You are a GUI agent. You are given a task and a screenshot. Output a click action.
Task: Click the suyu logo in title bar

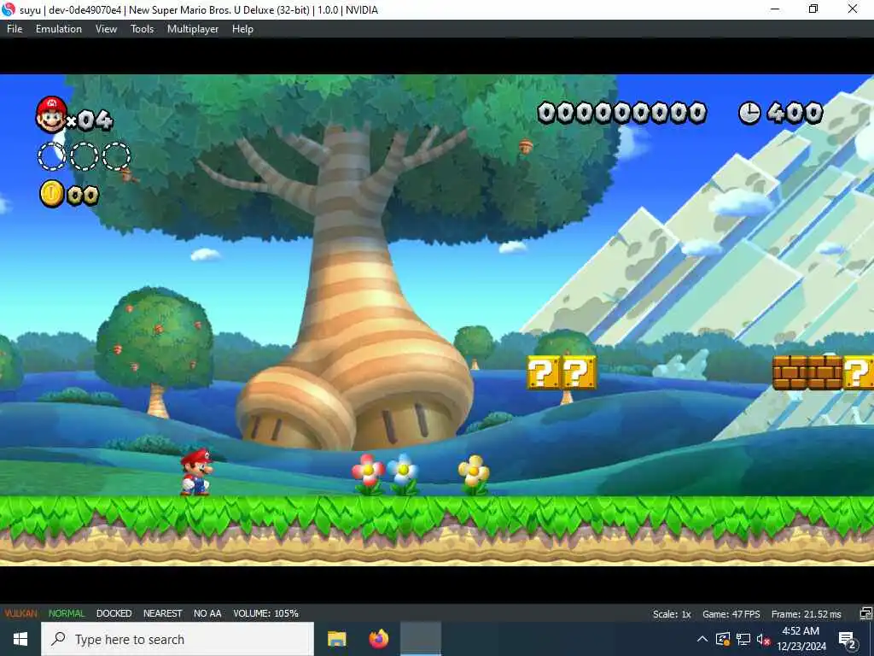click(9, 9)
